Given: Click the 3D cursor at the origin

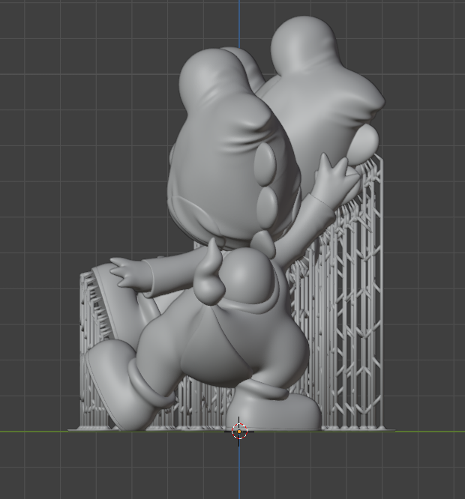Looking at the screenshot, I should coord(238,431).
